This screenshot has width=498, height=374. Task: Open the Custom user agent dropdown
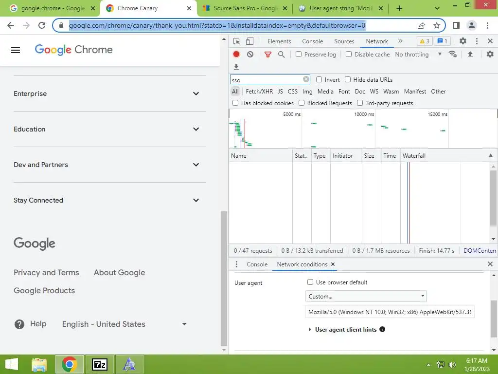[366, 296]
